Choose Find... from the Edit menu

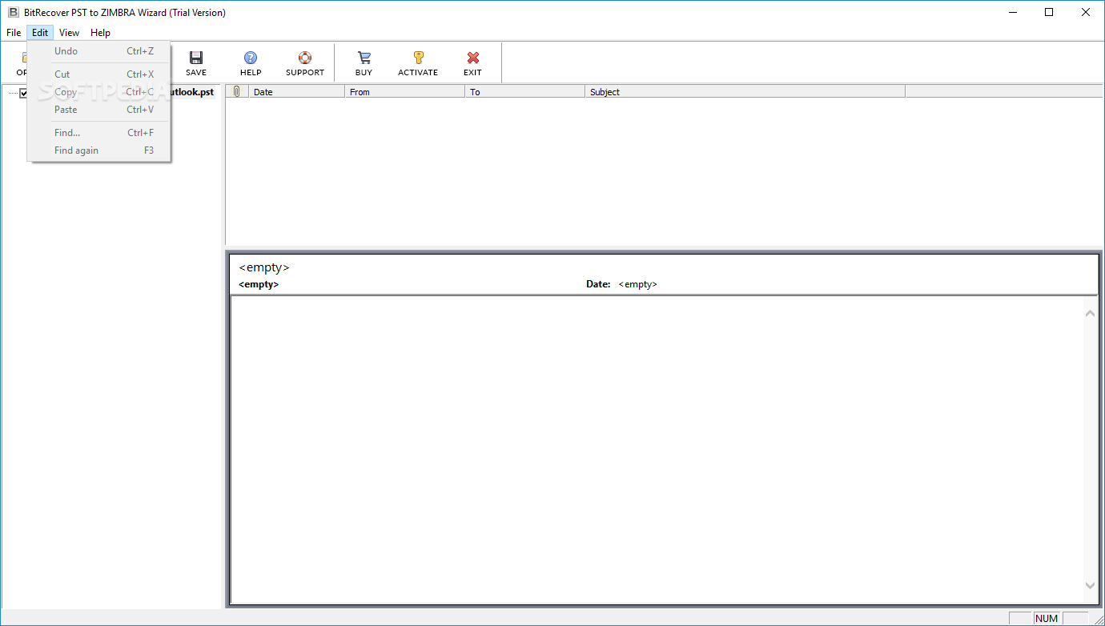click(x=98, y=133)
